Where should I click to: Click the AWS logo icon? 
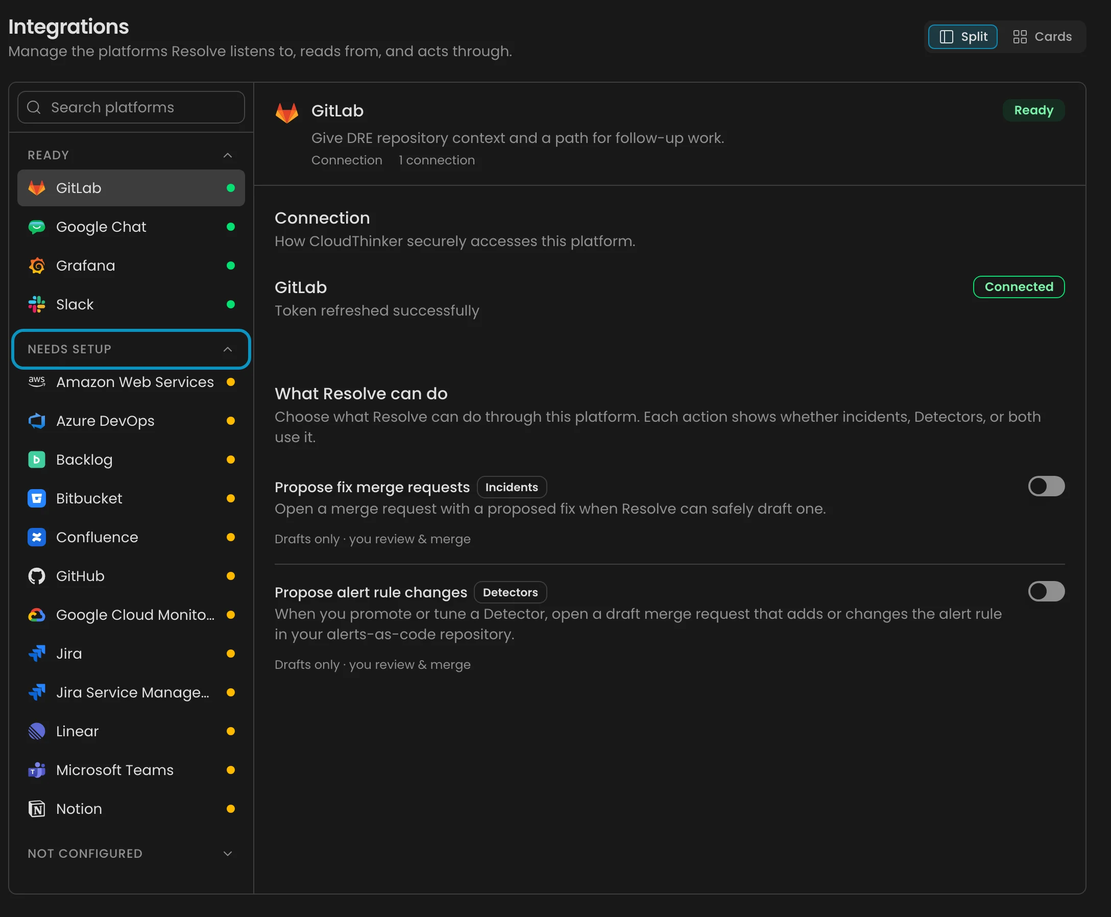(x=36, y=382)
